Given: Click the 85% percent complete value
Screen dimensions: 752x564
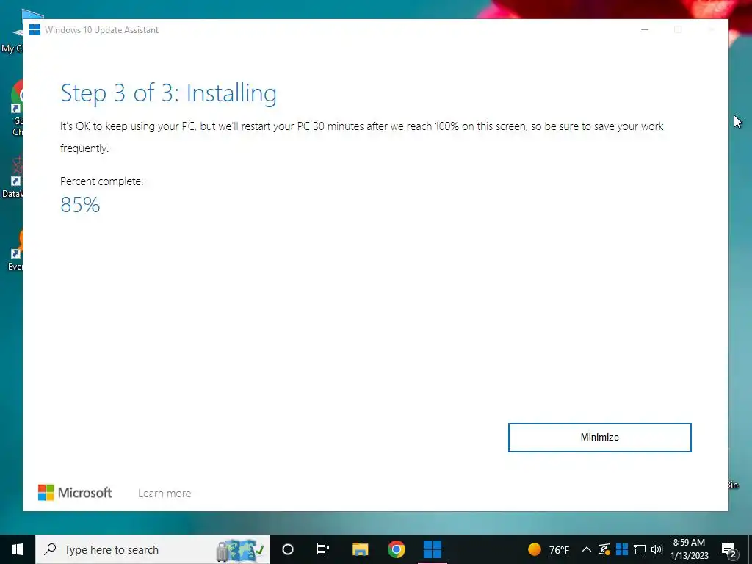Looking at the screenshot, I should (80, 206).
